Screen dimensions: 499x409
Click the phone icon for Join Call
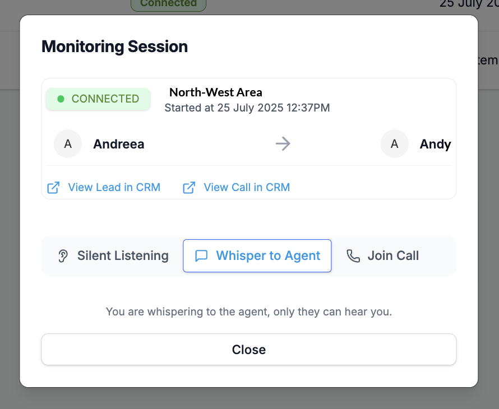(x=353, y=256)
